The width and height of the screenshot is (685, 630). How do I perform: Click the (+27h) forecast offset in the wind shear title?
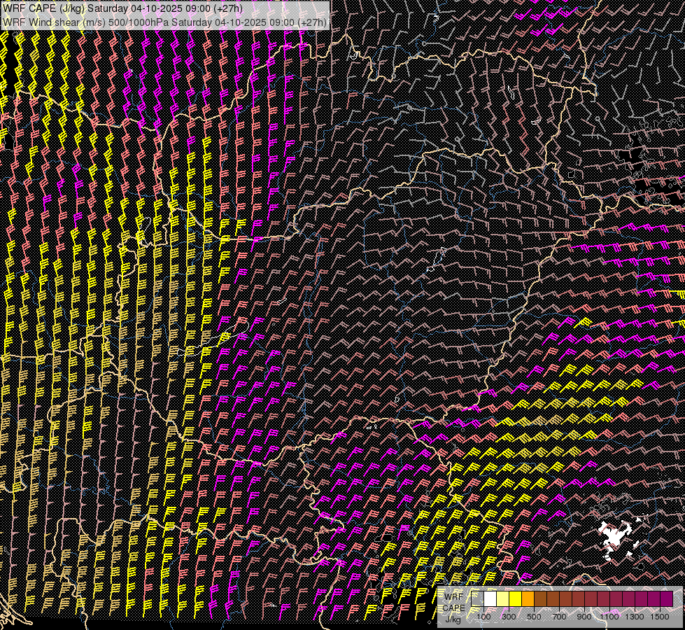point(312,22)
